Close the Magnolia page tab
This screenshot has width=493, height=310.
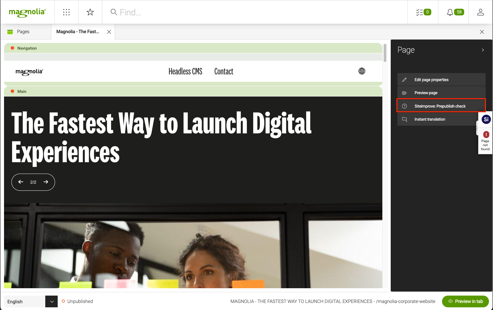[109, 32]
